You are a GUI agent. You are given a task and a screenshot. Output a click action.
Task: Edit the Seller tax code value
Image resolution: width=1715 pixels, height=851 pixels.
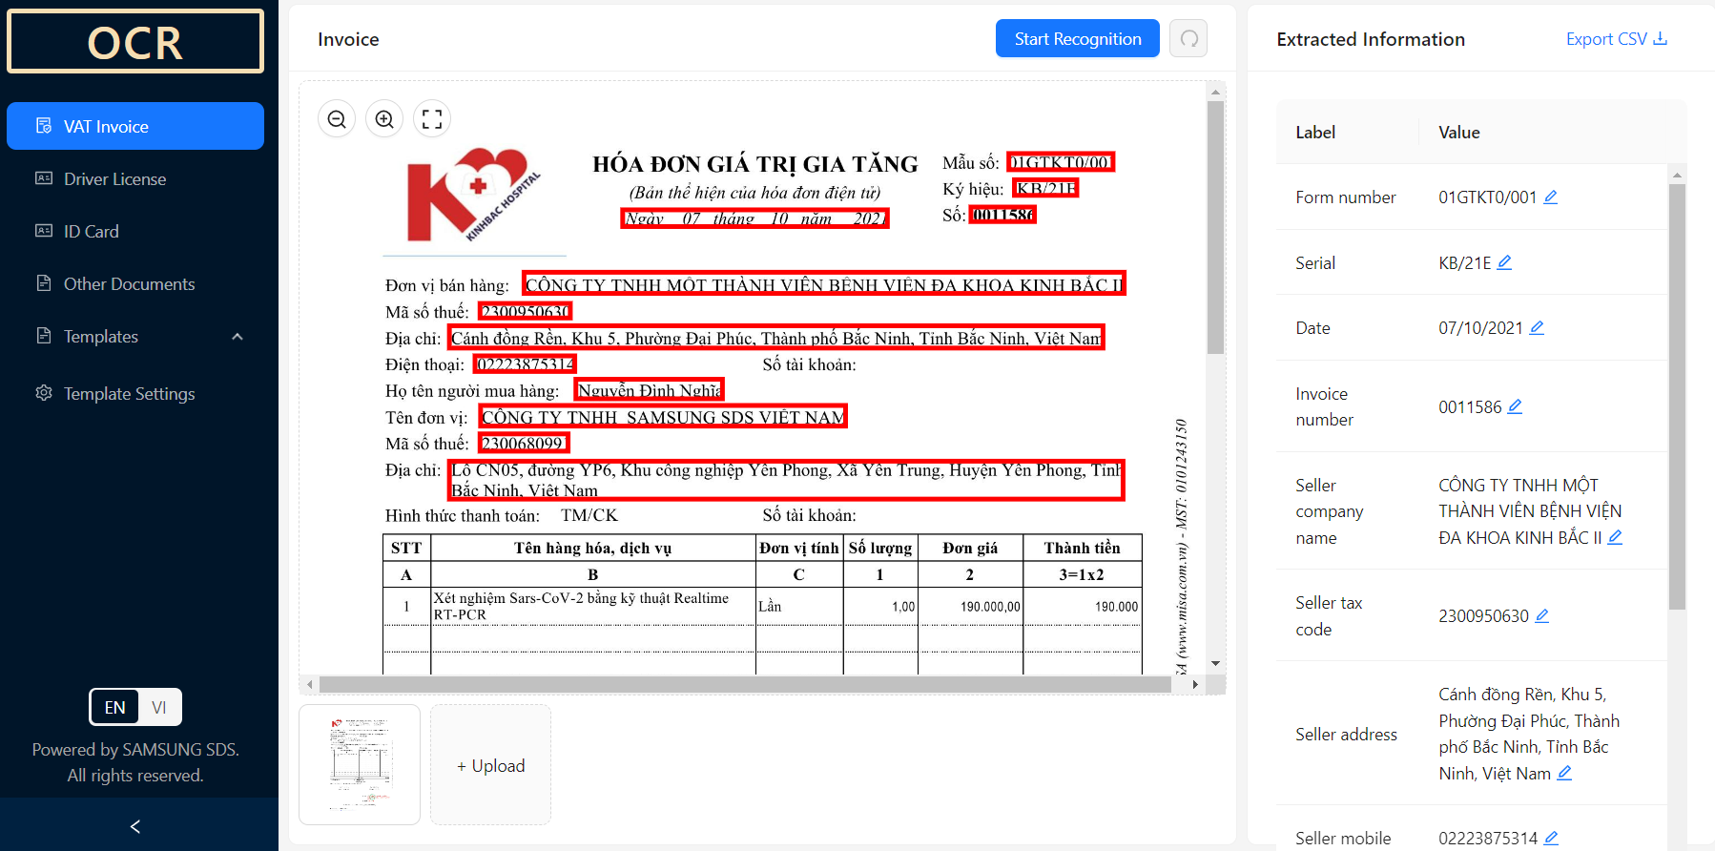1542,615
